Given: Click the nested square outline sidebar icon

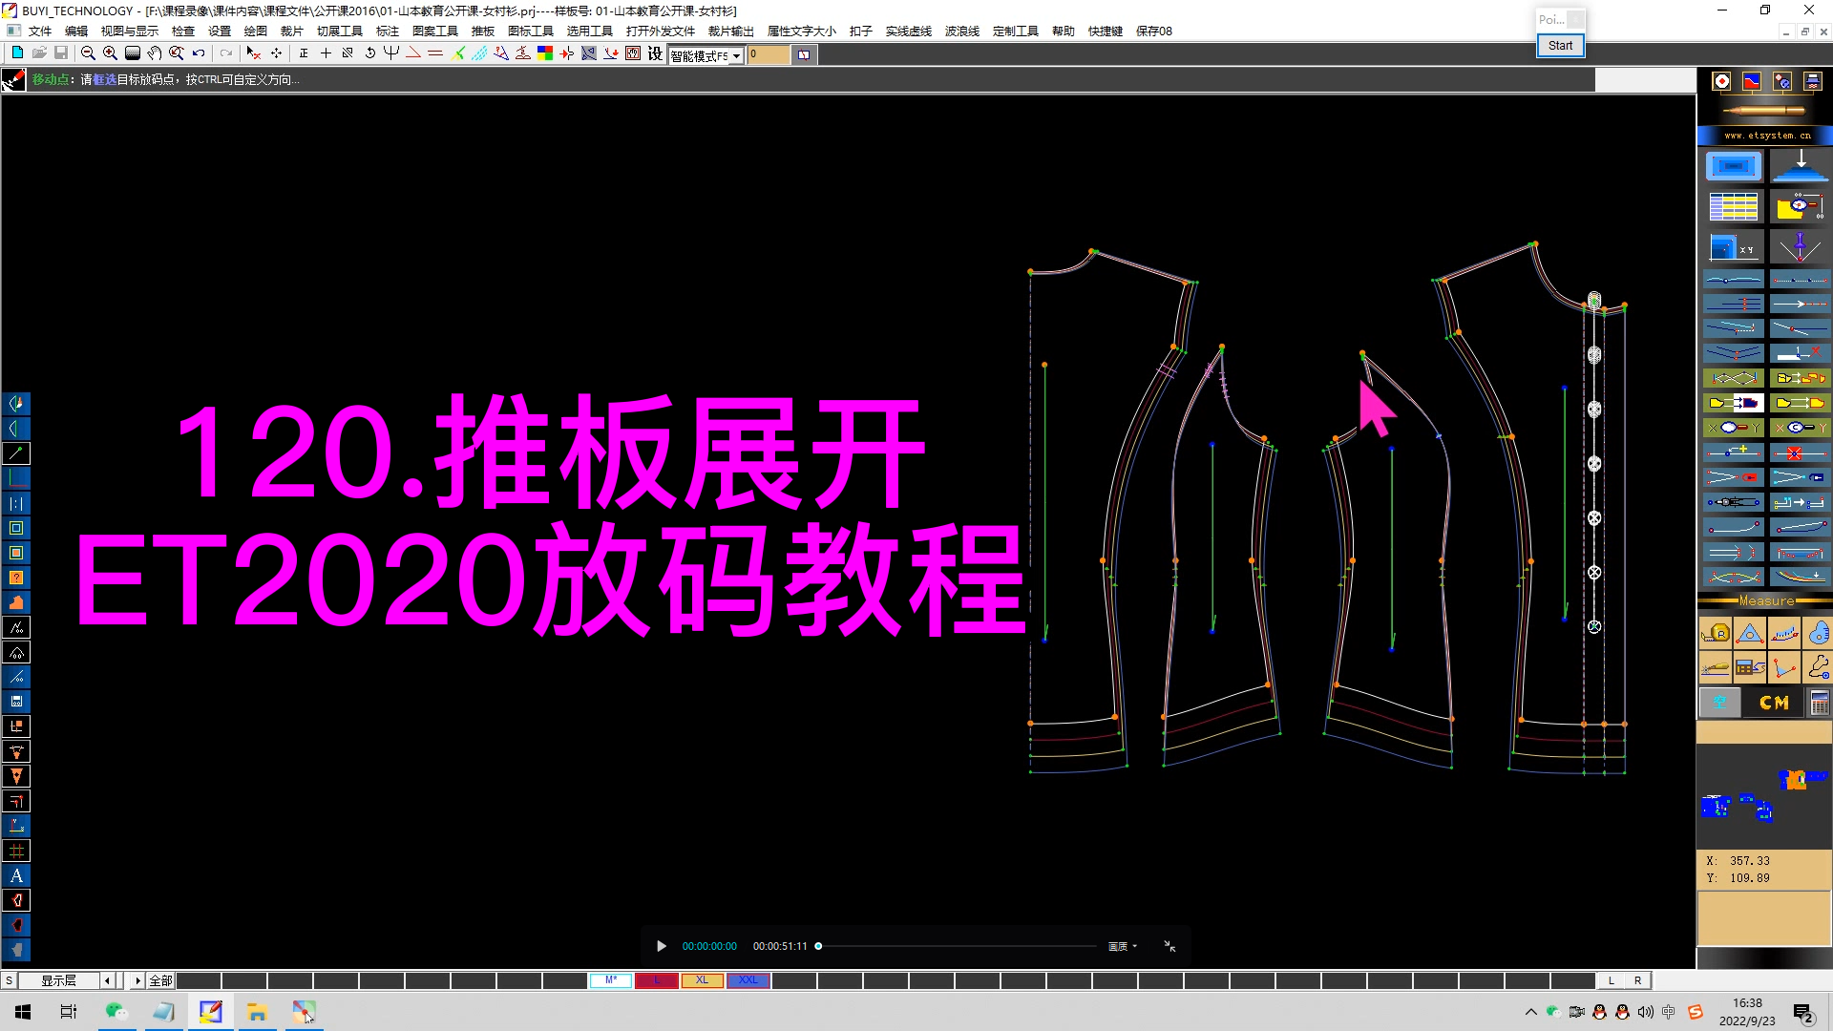Looking at the screenshot, I should coord(16,528).
